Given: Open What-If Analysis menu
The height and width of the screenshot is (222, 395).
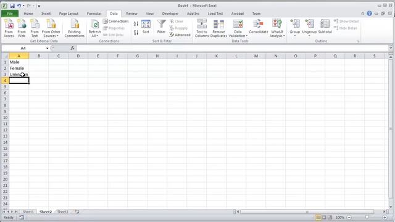Looking at the screenshot, I should coord(277,28).
